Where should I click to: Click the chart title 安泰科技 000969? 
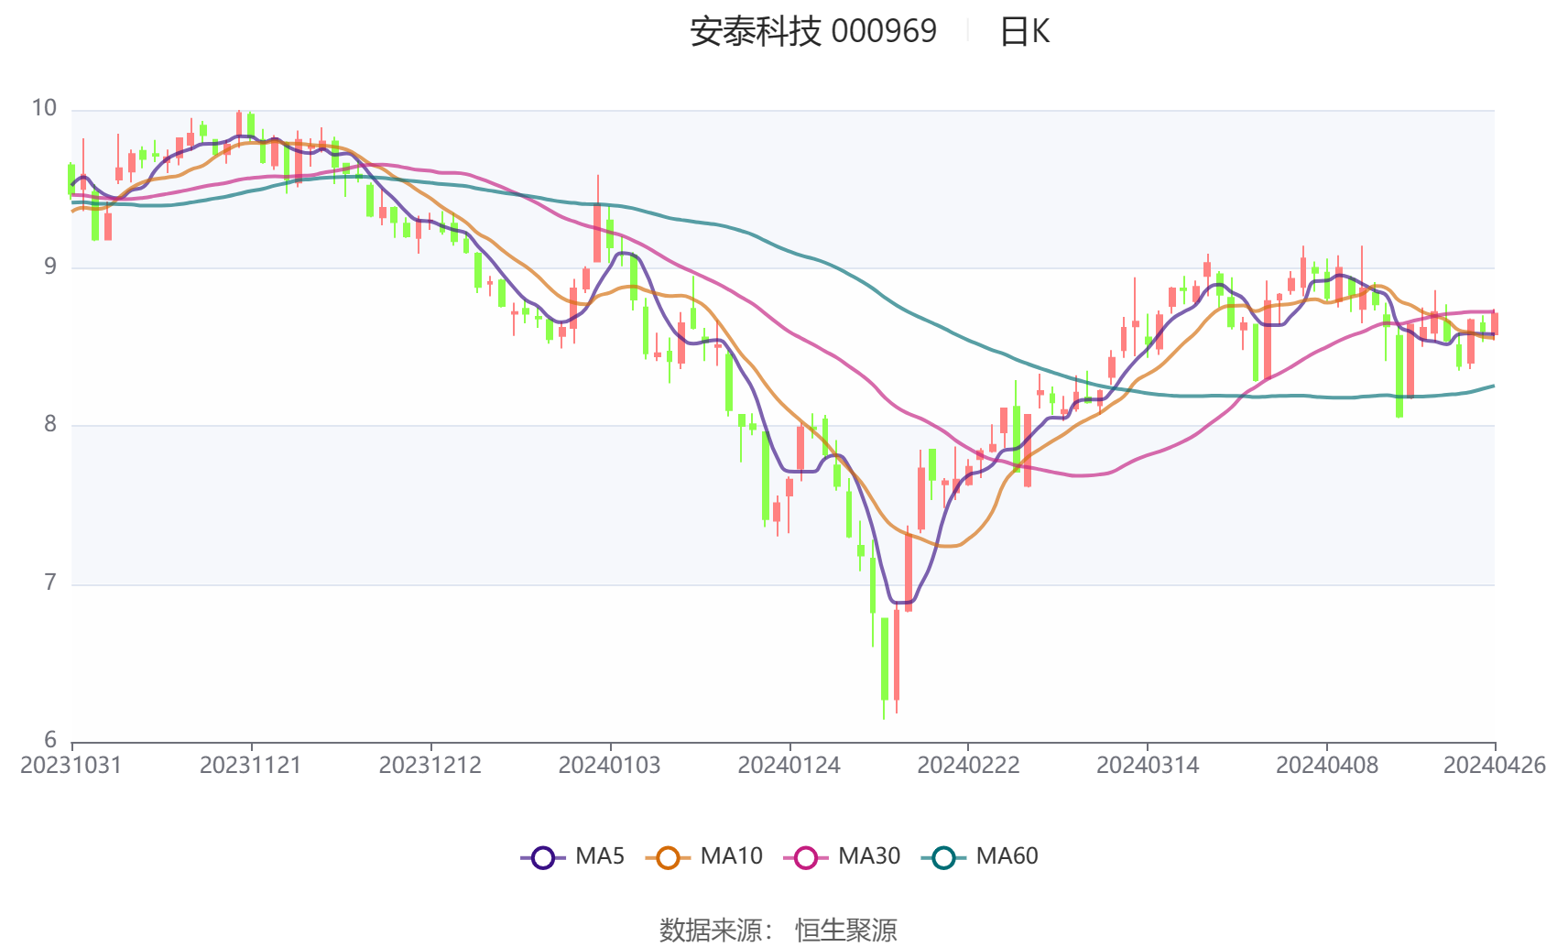(813, 31)
